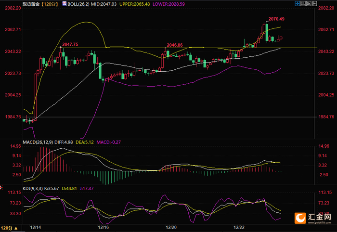The width and height of the screenshot is (337, 232).
Task: Click the orange 汇金网 logo icon
Action: click(x=300, y=218)
